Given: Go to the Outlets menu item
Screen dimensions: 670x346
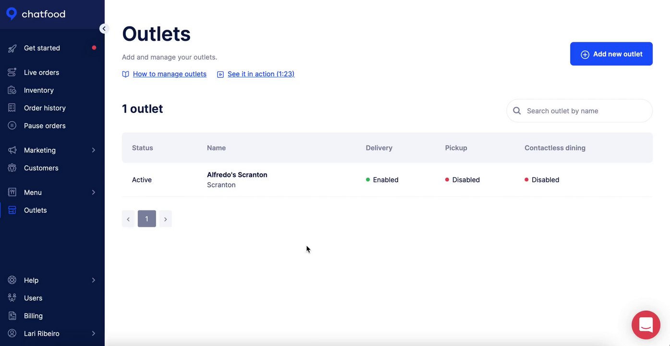Looking at the screenshot, I should point(36,210).
